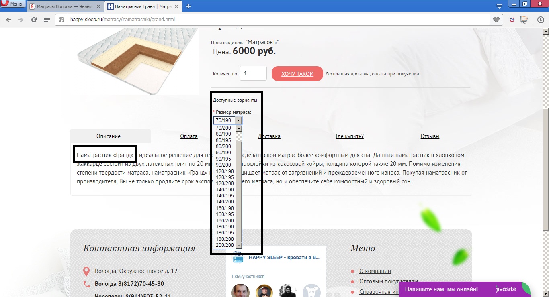The image size is (549, 297).
Task: Click size list scrollbar up arrow
Action: [x=239, y=128]
